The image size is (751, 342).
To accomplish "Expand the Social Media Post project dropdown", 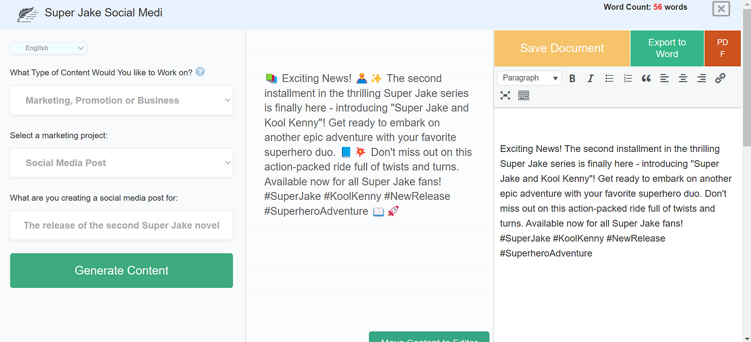I will [x=122, y=163].
